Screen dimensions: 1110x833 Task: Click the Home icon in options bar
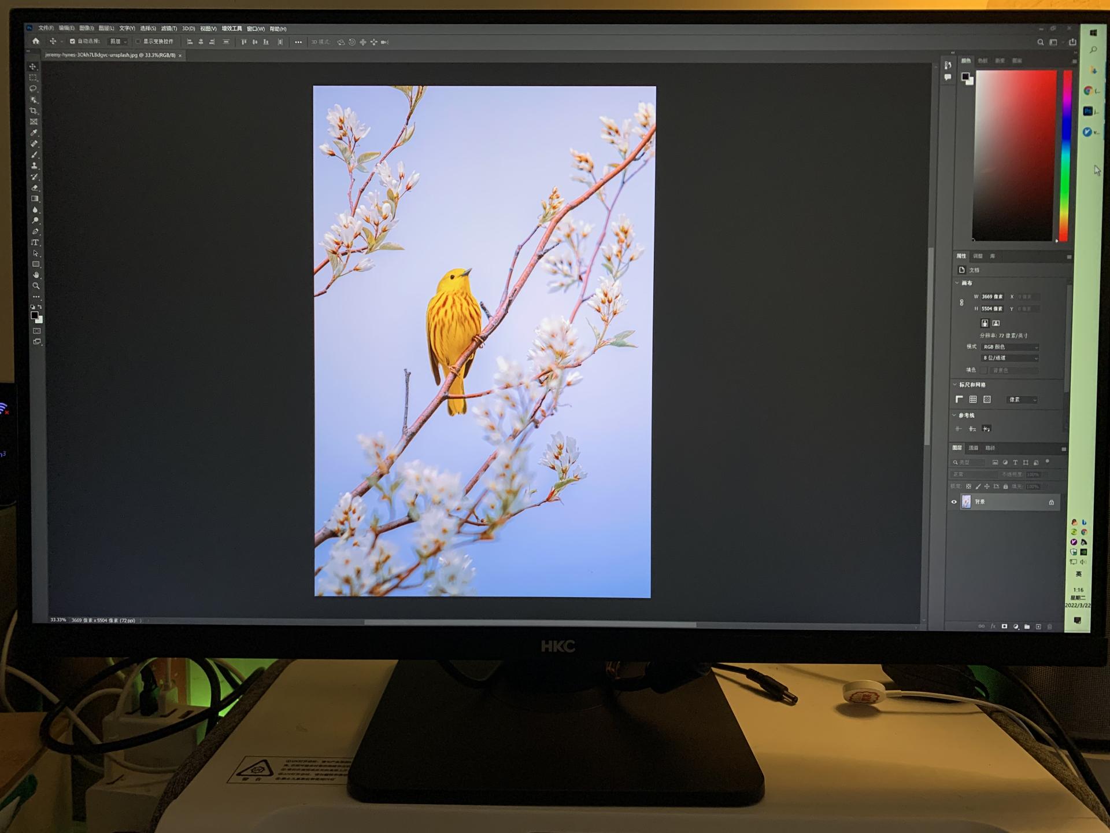point(36,41)
